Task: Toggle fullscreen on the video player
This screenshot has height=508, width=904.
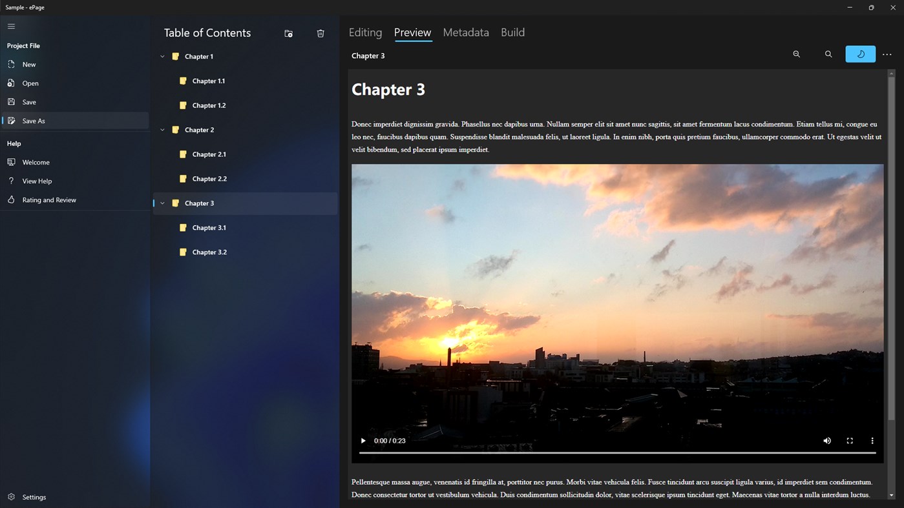Action: pos(850,440)
